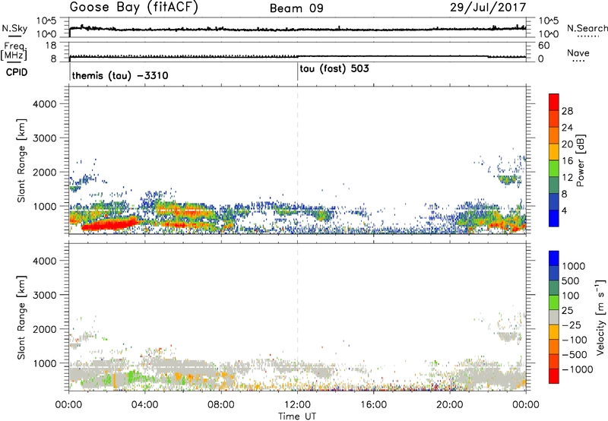Click the '4000' tick on the power panel

click(45, 104)
